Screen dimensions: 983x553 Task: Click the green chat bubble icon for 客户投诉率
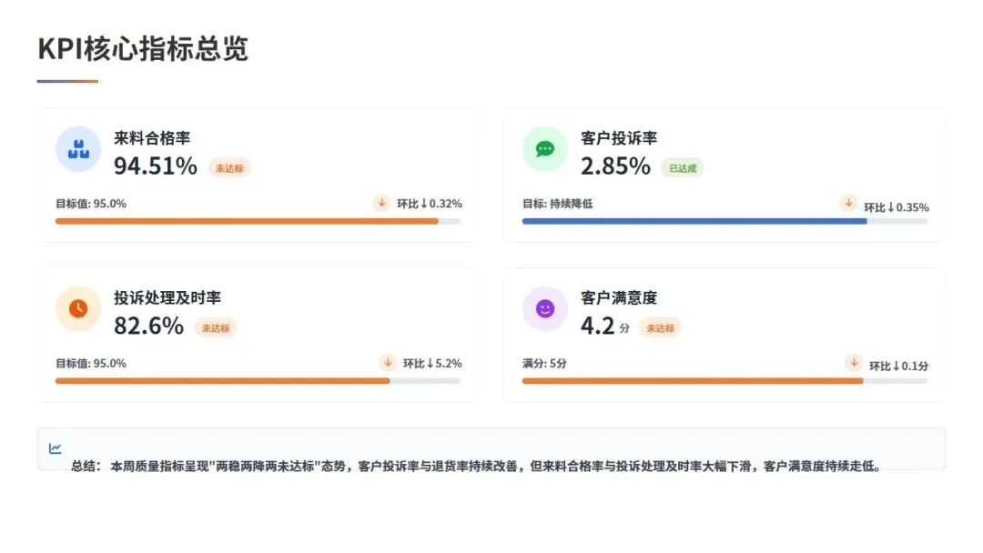tap(545, 149)
